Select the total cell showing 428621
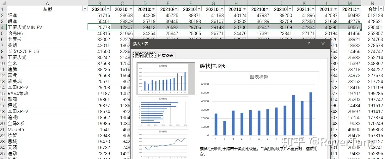This screenshot has width=385, height=159. 373,21
